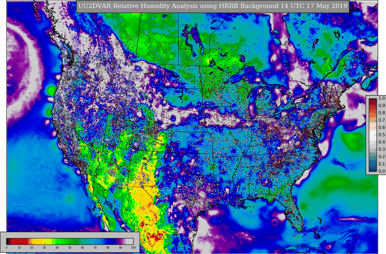Screen dimensions: 386x254
Task: Click the 50 tick label on humidity colorbar
Action: 70,248
